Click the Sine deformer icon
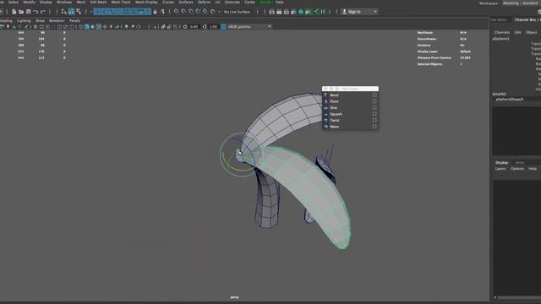Screen dimensions: 541x304 [x=325, y=108]
